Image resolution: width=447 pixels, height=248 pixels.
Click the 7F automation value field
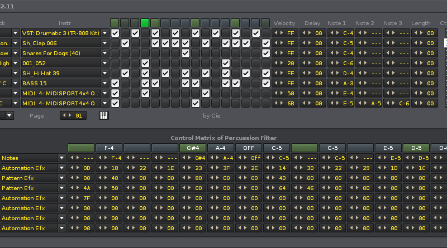tap(87, 198)
